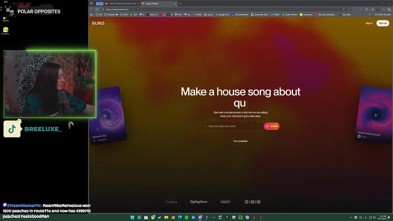Click the Suno logo in the page header
393x221 pixels.
(98, 23)
